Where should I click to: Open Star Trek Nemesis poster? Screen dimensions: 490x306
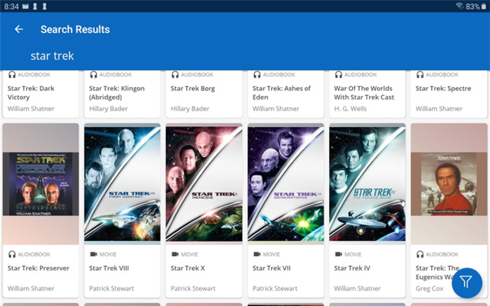pos(204,183)
